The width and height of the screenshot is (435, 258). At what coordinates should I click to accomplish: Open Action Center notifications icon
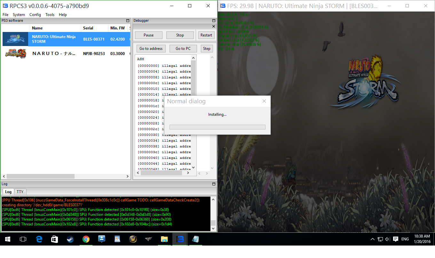[x=396, y=239]
